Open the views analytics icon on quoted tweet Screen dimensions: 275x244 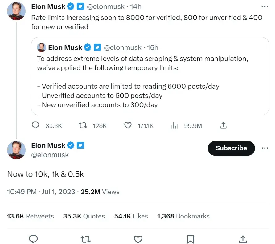[x=174, y=125]
